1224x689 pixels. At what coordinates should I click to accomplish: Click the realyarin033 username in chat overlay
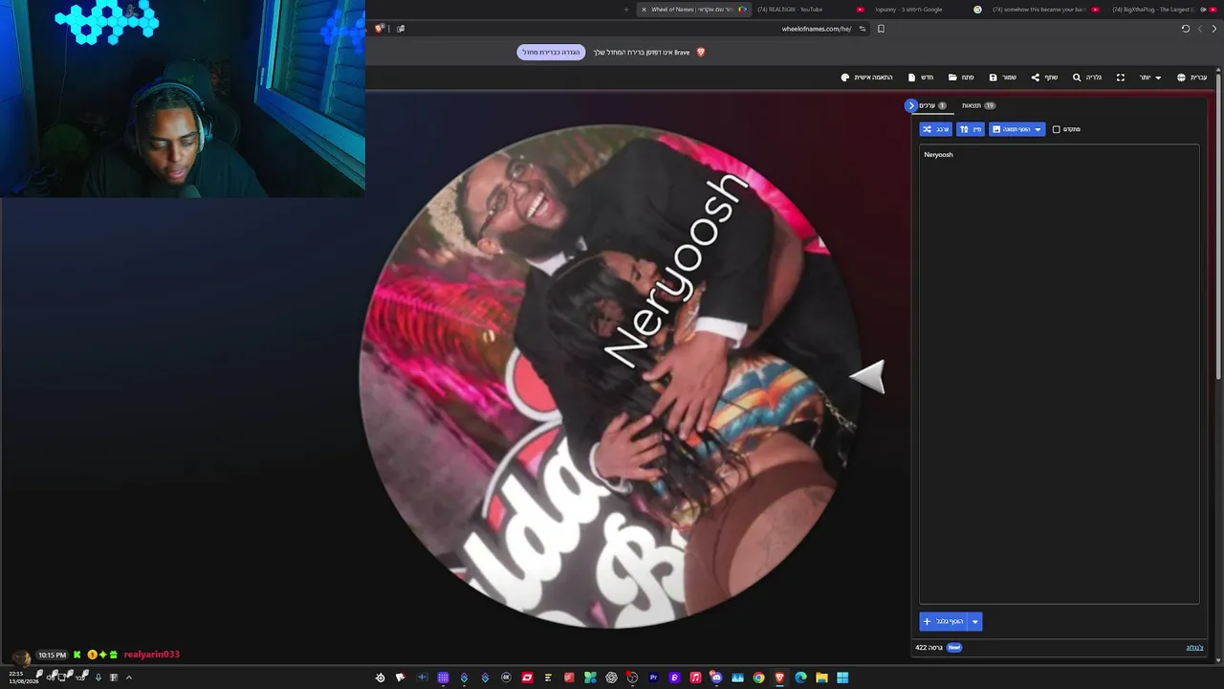pos(152,655)
